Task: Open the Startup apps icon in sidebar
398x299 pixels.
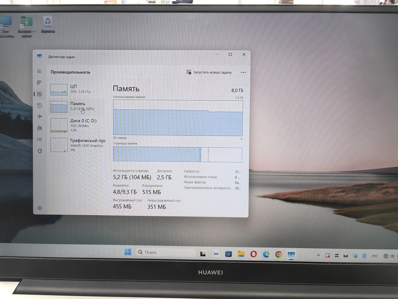Action: click(x=39, y=117)
